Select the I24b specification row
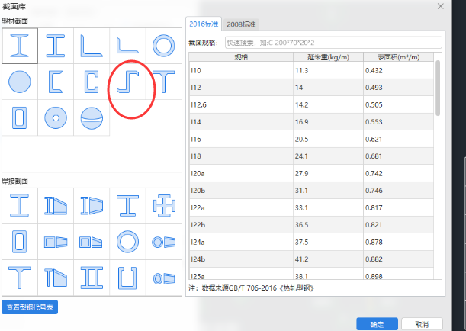Viewport: 466px width, 331px height. (x=311, y=259)
